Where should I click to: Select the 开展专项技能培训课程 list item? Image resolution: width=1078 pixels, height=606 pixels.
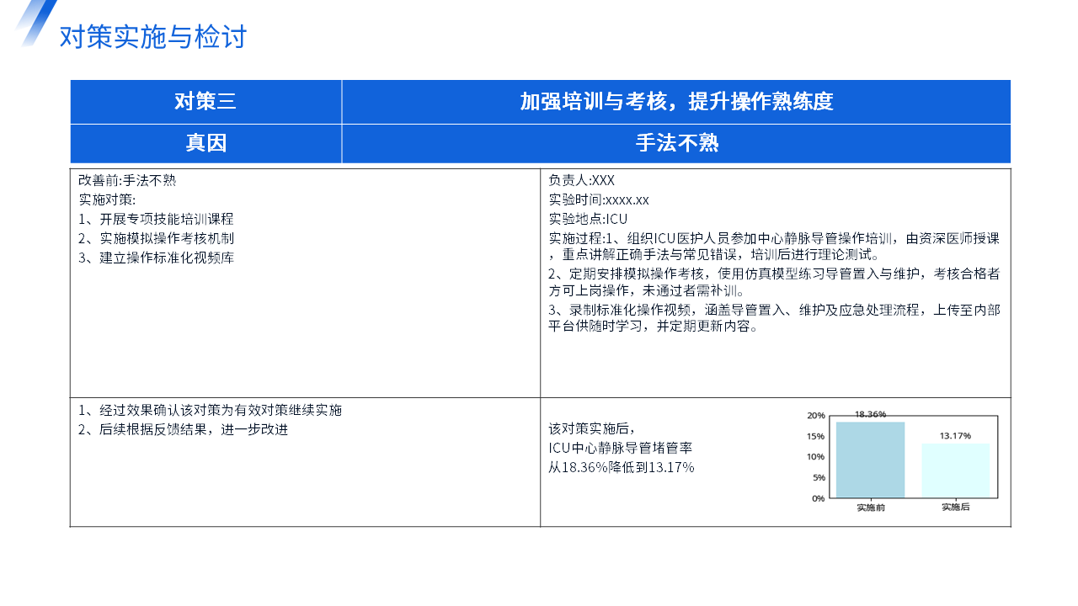(x=156, y=219)
